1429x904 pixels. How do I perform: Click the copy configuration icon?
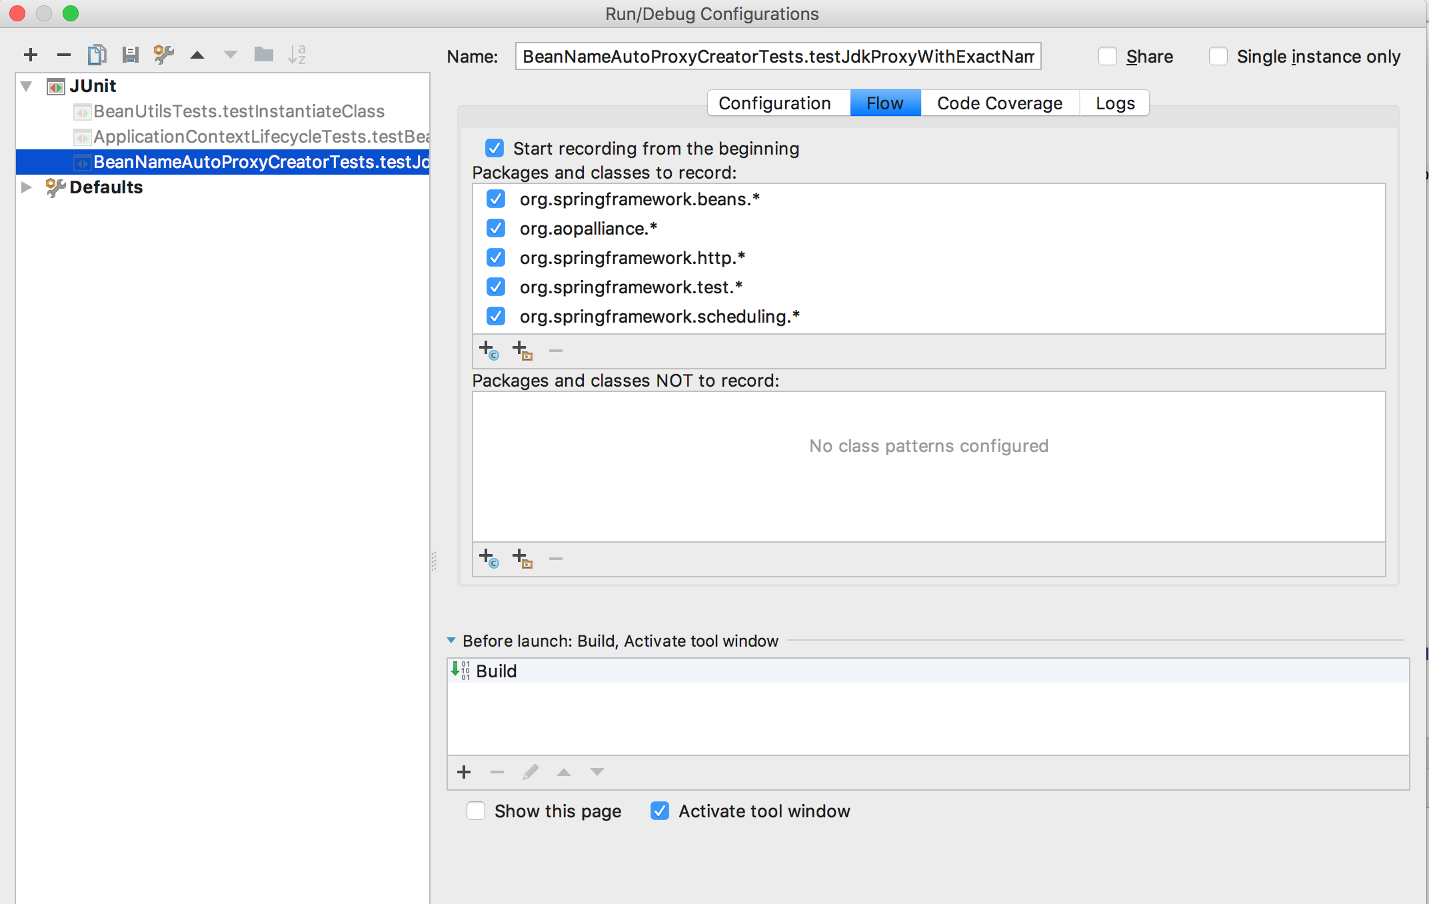(97, 55)
